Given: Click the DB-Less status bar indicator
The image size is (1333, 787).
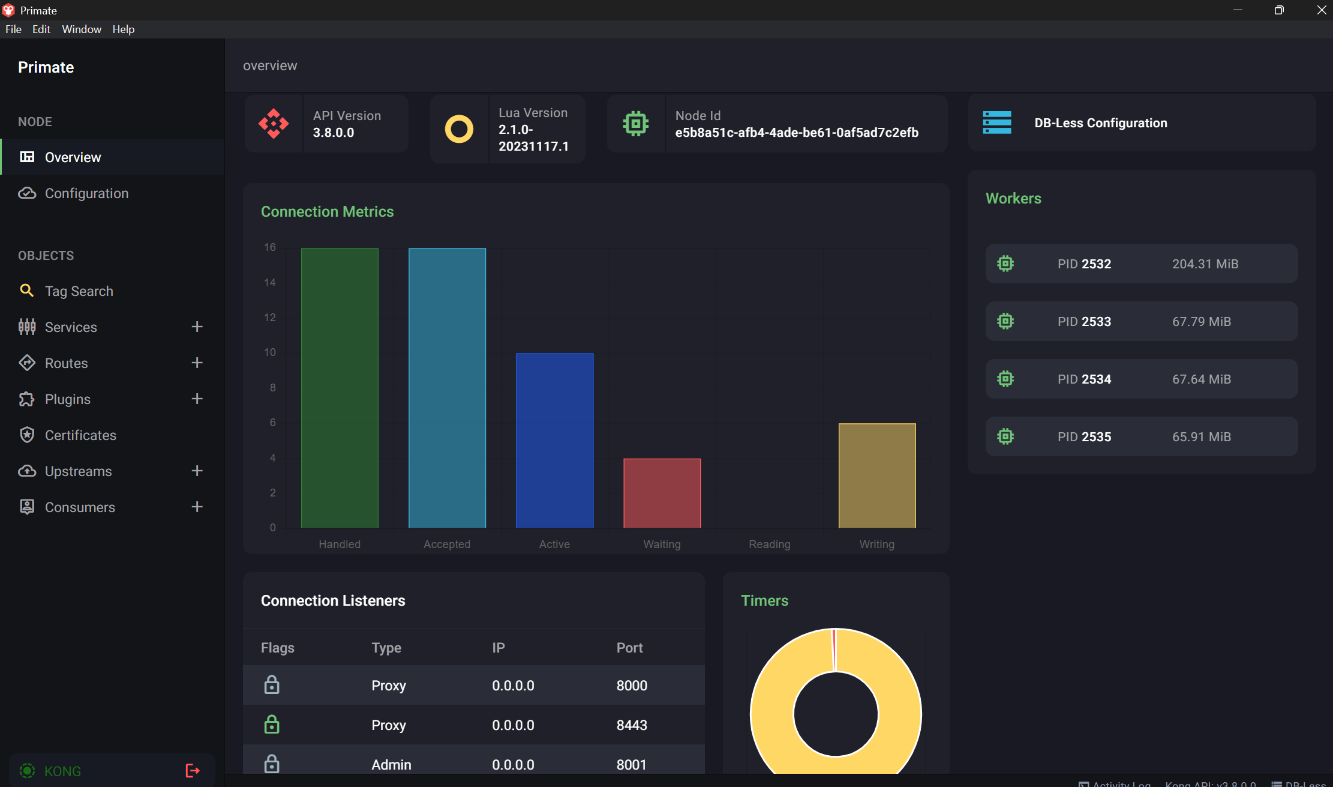Looking at the screenshot, I should pyautogui.click(x=1299, y=783).
